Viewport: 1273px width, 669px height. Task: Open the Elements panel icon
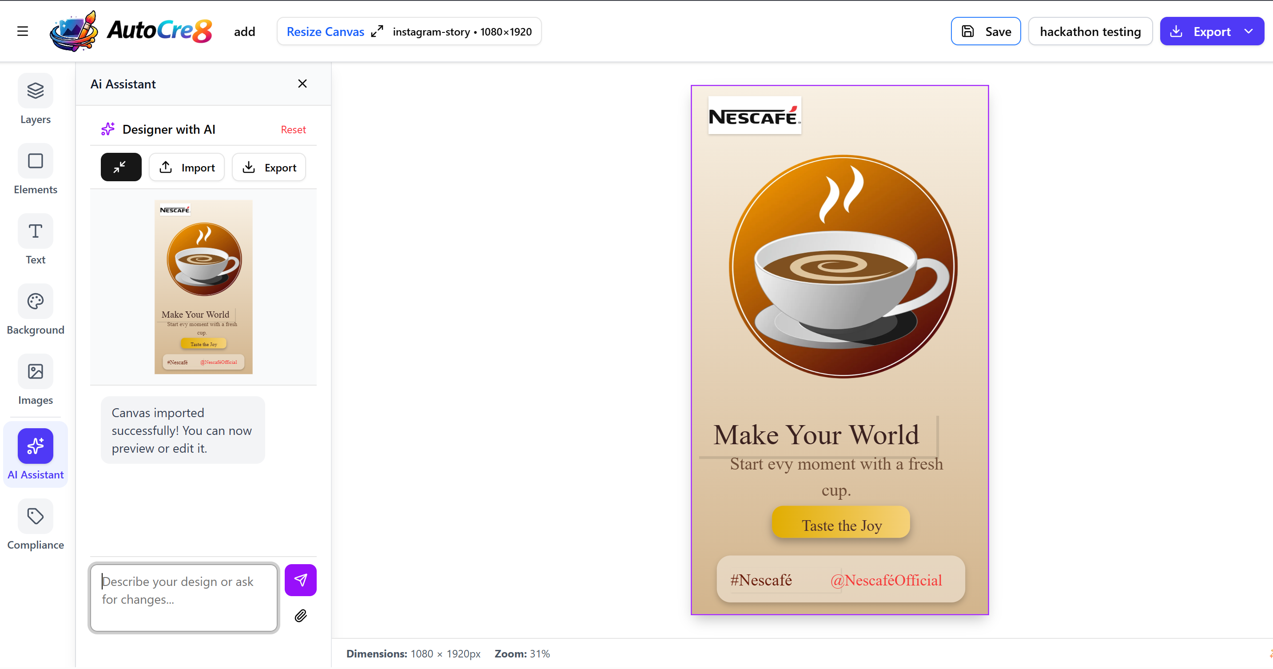click(x=35, y=161)
